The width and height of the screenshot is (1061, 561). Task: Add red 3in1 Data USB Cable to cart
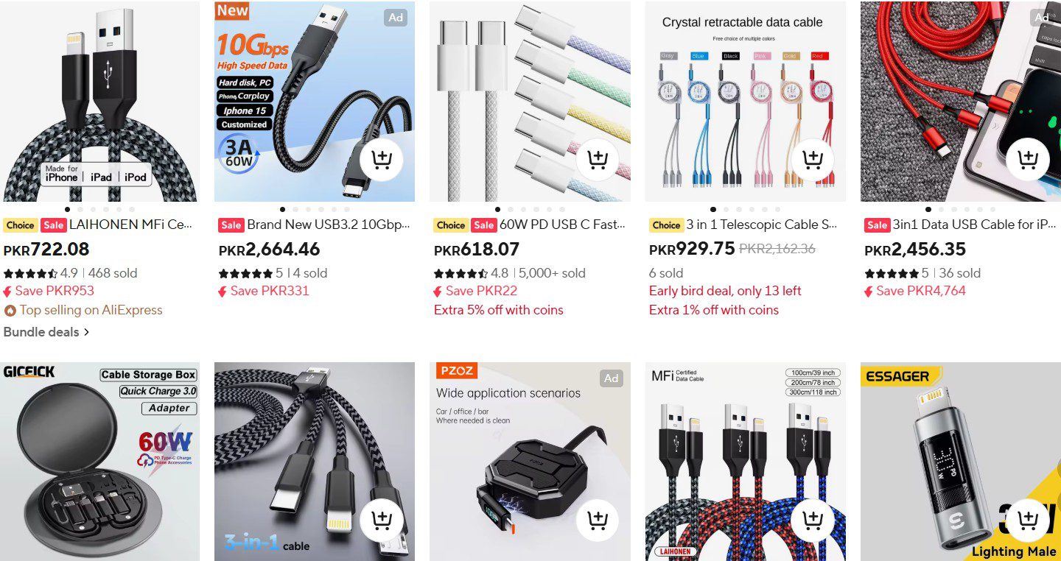(x=1027, y=159)
